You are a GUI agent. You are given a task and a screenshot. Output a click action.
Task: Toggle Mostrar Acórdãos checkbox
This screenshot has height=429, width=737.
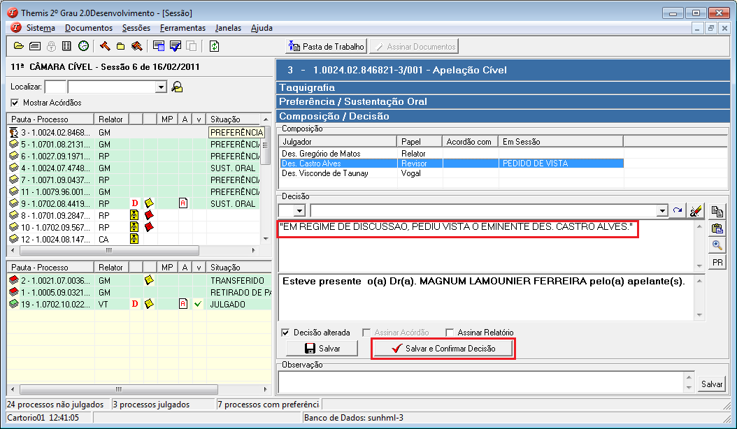[15, 103]
